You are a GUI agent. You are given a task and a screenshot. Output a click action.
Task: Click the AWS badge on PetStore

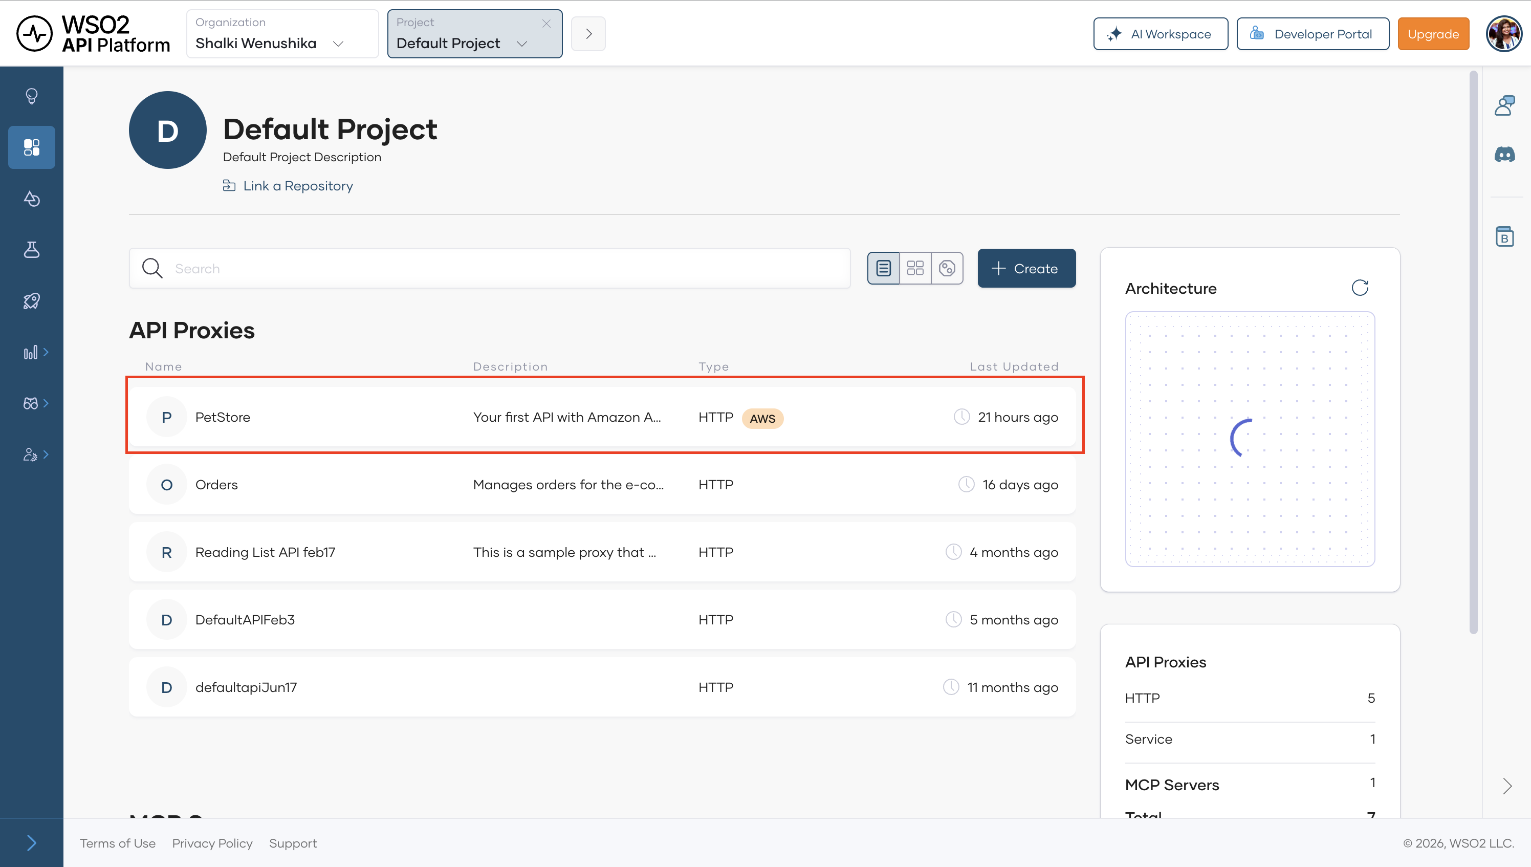[x=762, y=419]
